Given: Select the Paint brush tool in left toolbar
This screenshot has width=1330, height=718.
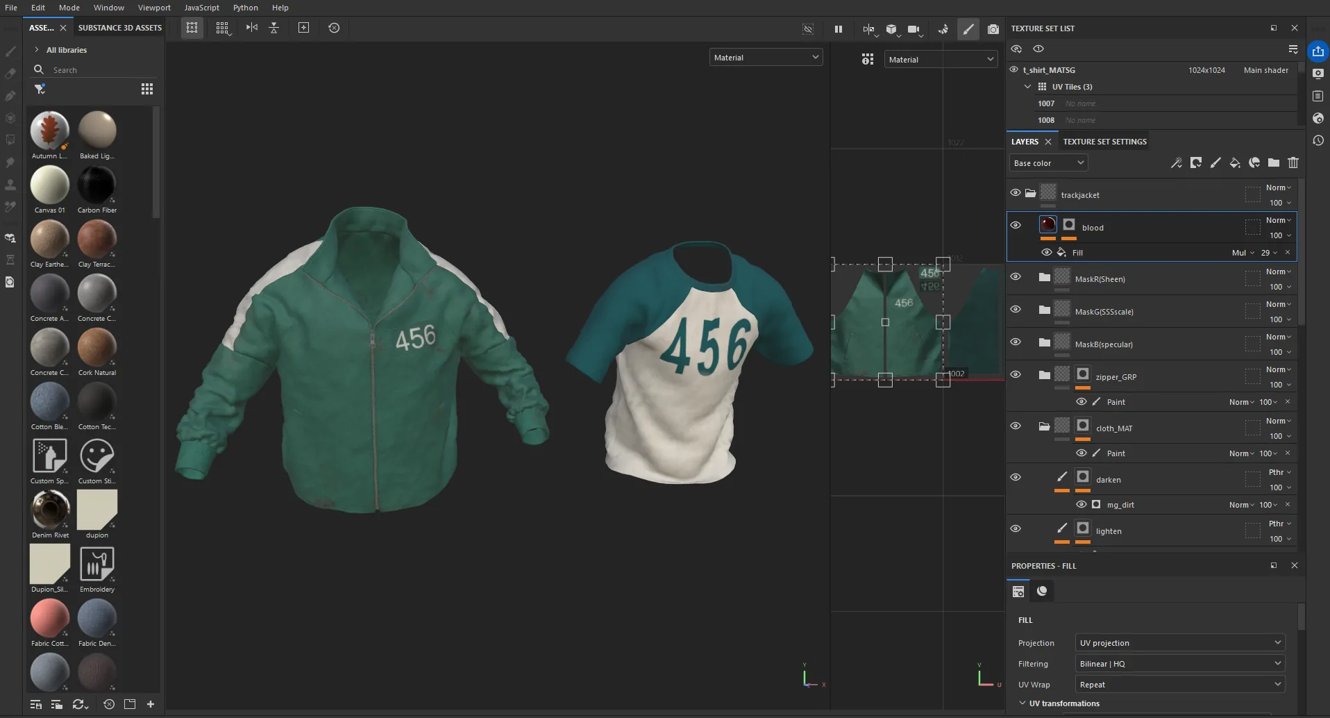Looking at the screenshot, I should [x=10, y=51].
